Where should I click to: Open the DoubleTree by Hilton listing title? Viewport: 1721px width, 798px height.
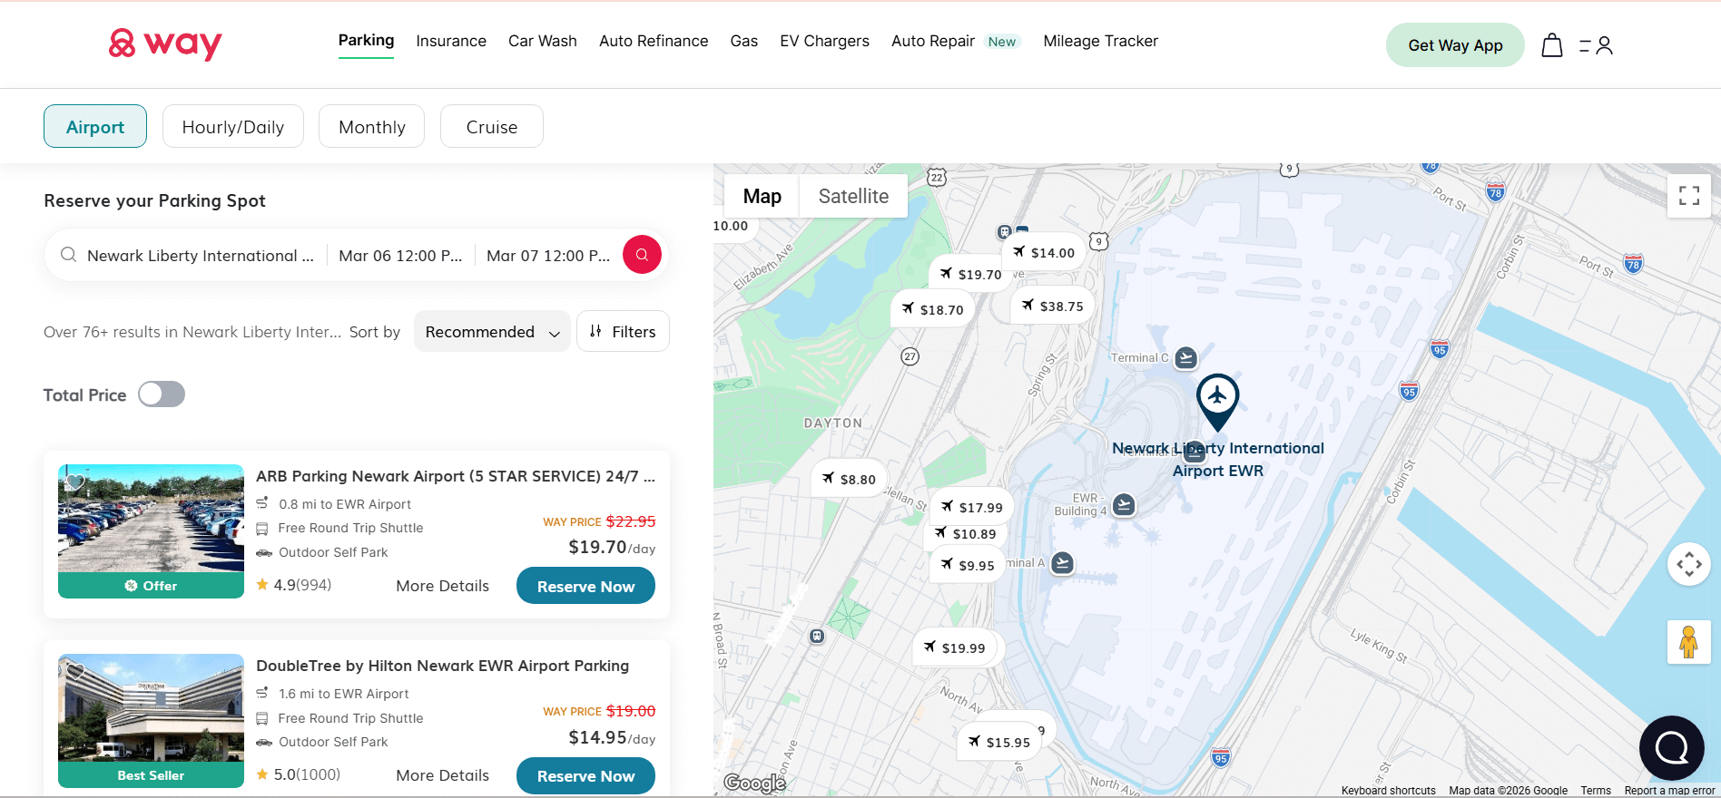[442, 666]
